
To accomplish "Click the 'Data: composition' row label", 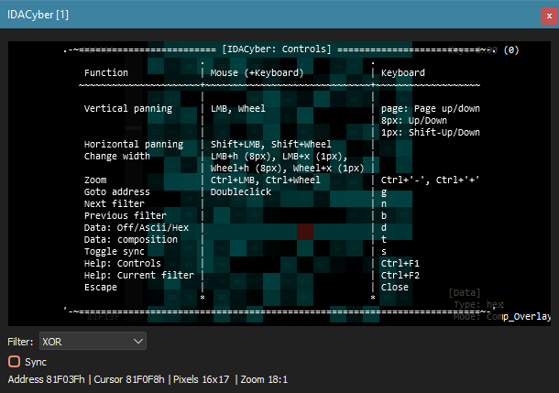I will pyautogui.click(x=130, y=239).
